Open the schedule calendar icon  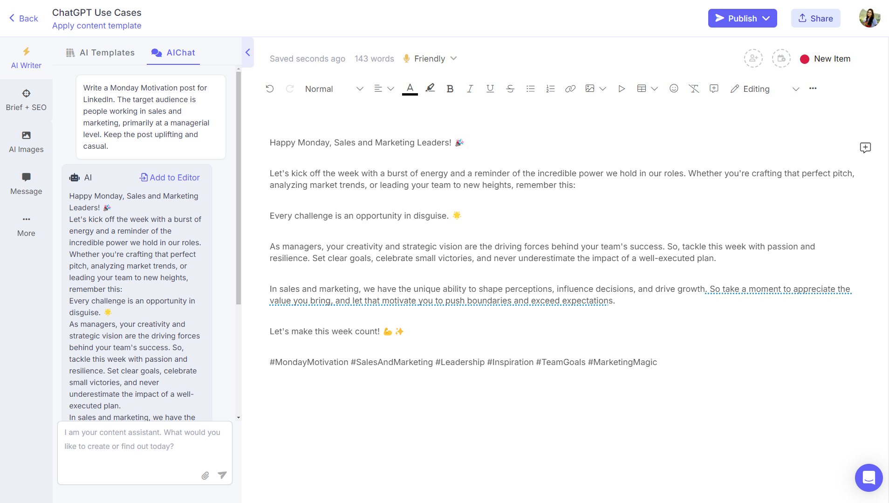(x=781, y=58)
